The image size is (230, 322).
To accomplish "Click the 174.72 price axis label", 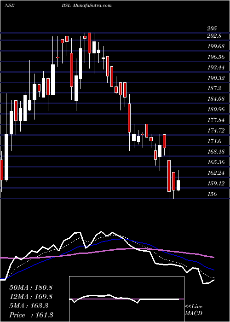I will pyautogui.click(x=216, y=130).
